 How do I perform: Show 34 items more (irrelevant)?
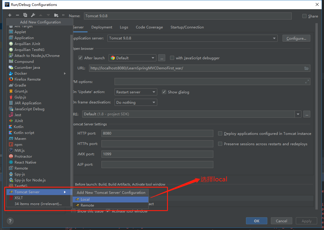pos(39,204)
